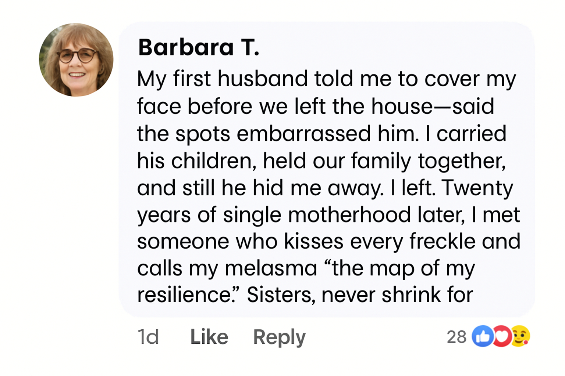Click the red heart reaction icon
The image size is (565, 376).
click(502, 336)
